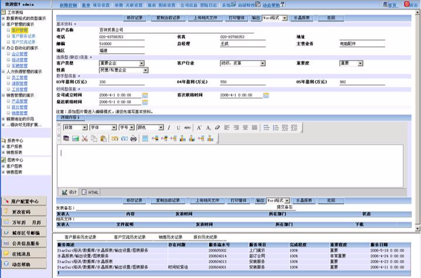This screenshot has height=278, width=421.
Task: Open the 登陆日志 menu item
Action: [209, 5]
